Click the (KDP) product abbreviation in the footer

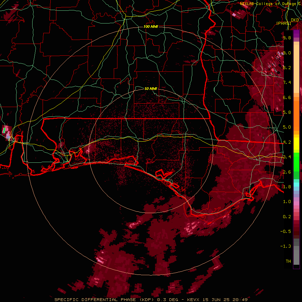(x=147, y=300)
